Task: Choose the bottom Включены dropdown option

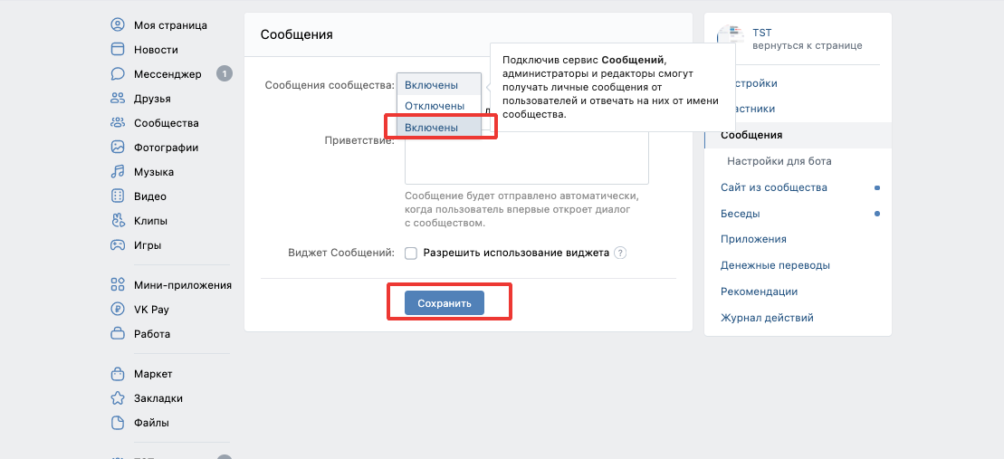Action: [x=431, y=128]
